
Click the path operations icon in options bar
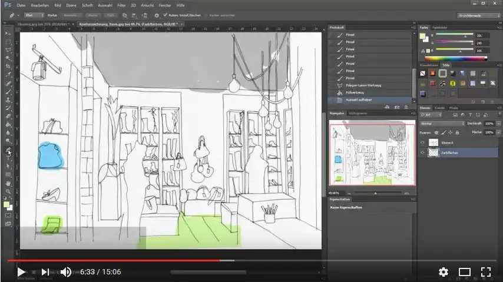124,15
